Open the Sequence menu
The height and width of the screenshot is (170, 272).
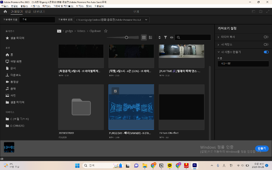(x=35, y=6)
